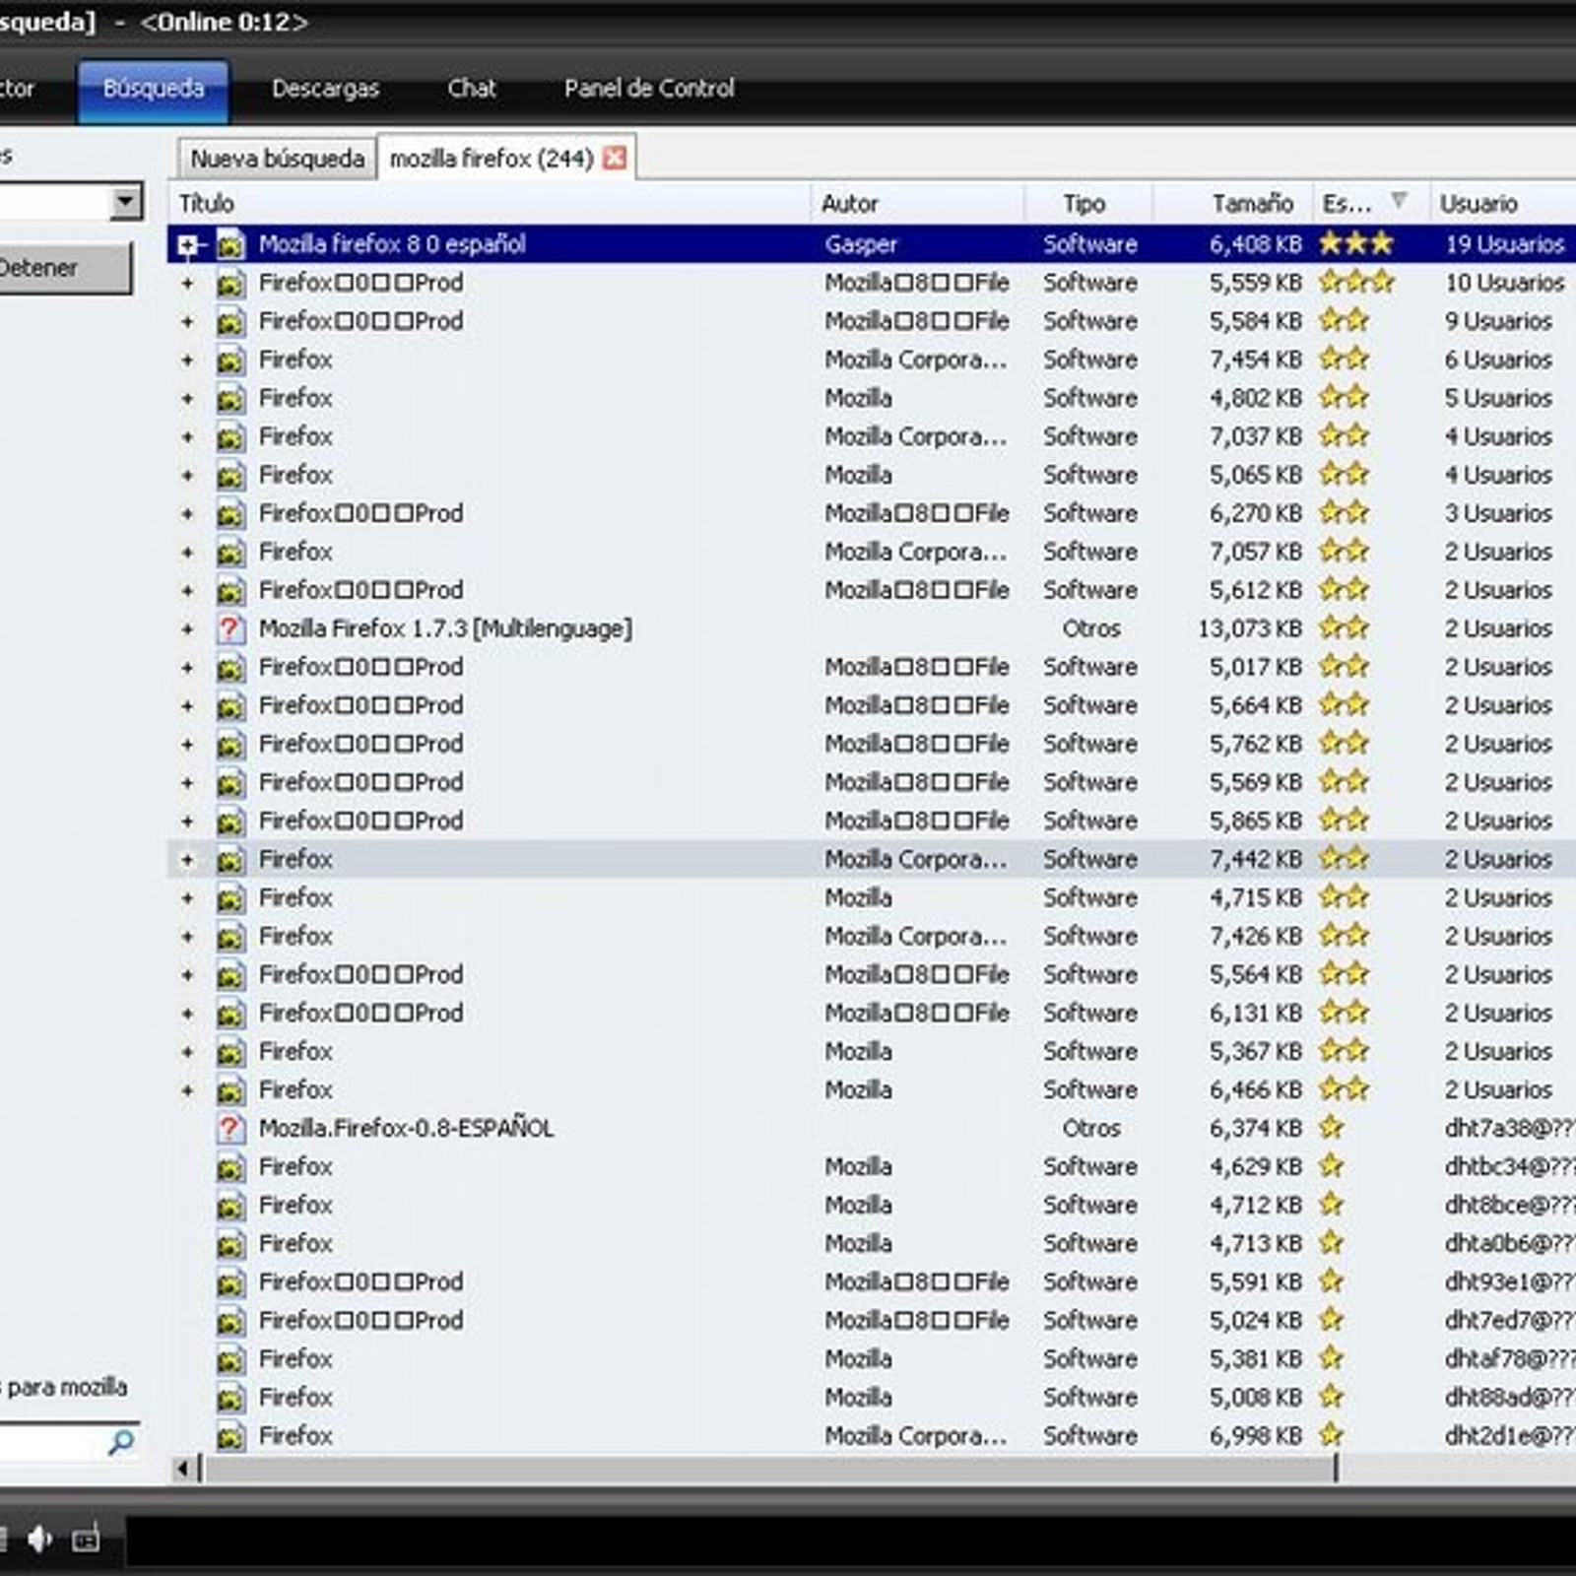
Task: Click the 5,008 KB size cell
Action: click(1256, 1397)
